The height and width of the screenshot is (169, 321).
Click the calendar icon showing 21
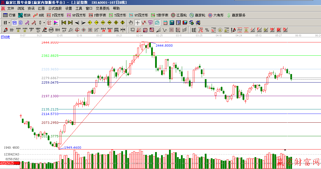tap(165, 23)
